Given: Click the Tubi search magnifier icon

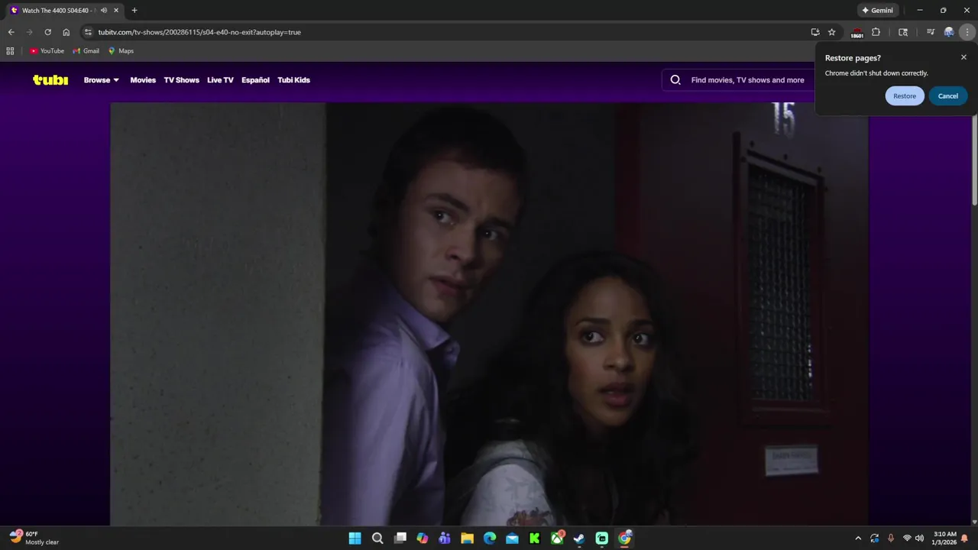Looking at the screenshot, I should [x=675, y=79].
